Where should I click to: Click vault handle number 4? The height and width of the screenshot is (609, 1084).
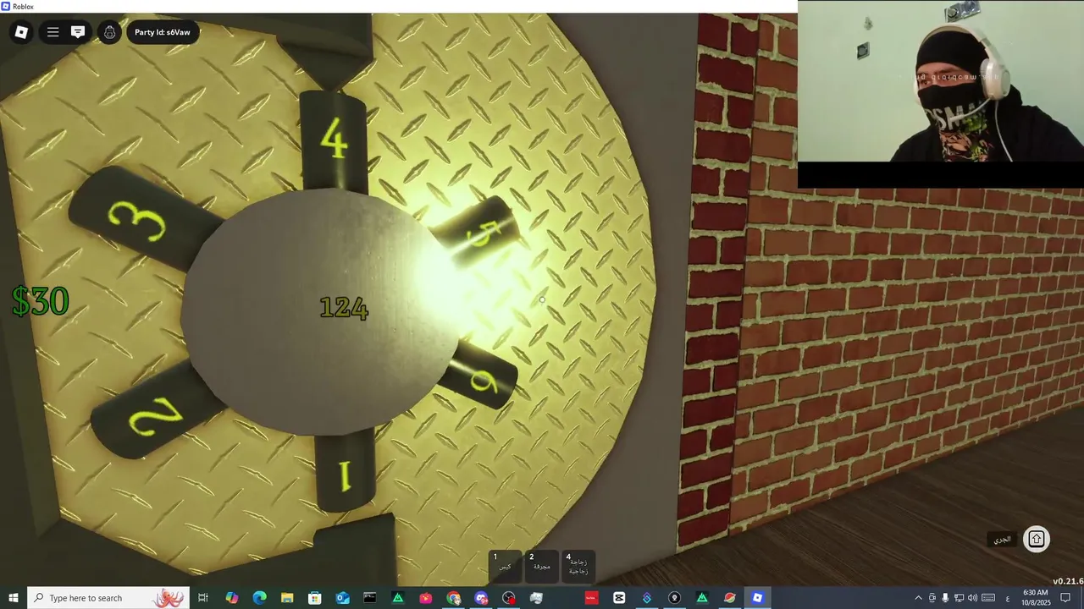(334, 140)
